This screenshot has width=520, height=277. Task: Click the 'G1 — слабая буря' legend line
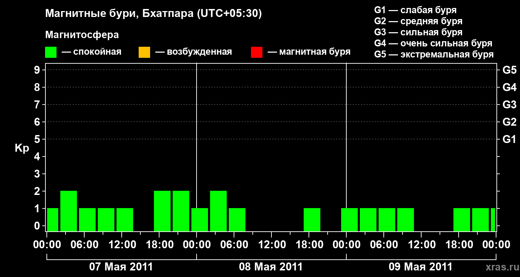pyautogui.click(x=415, y=10)
